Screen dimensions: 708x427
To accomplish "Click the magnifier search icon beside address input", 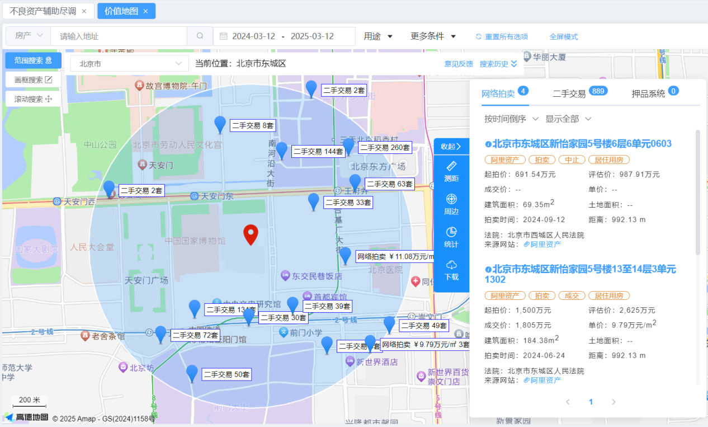I will tap(200, 35).
